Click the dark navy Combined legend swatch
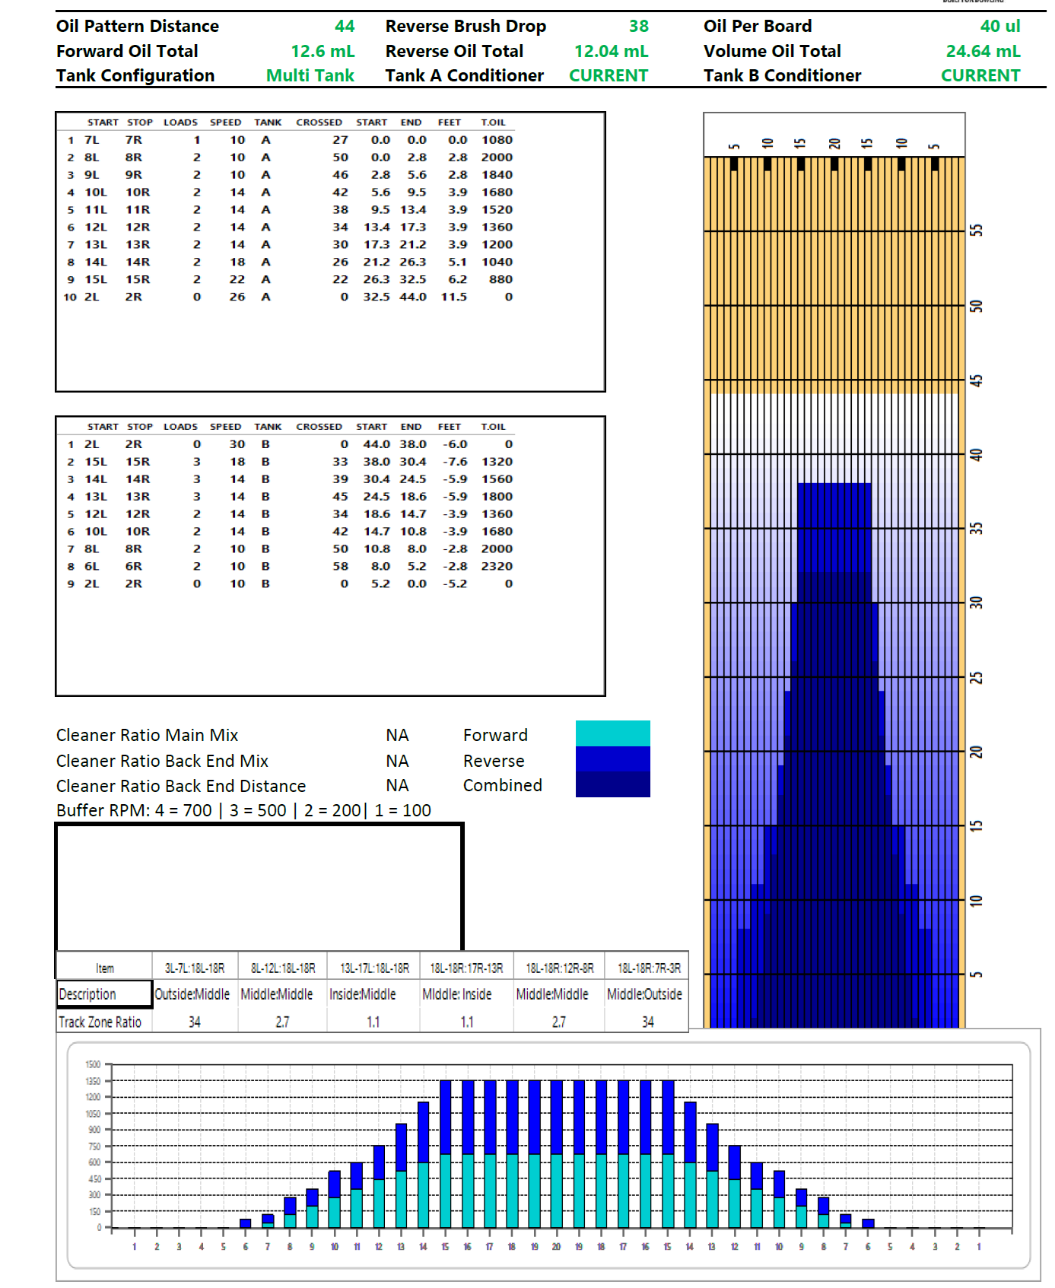1055x1288 pixels. [x=612, y=784]
